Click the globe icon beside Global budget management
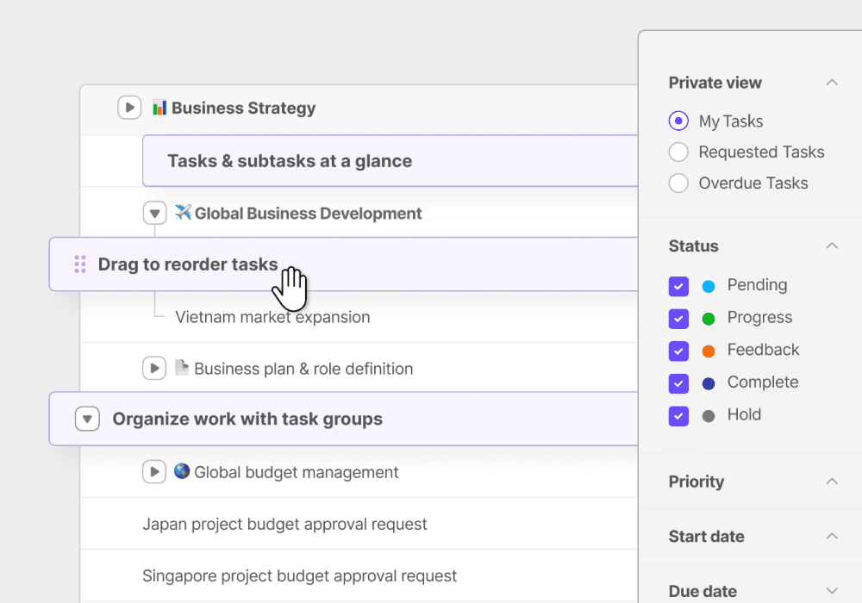862x603 pixels. pyautogui.click(x=182, y=471)
